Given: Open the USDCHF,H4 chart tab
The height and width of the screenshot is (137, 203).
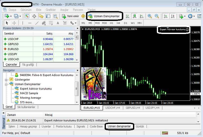Looking at the screenshot, I should tap(113, 108).
